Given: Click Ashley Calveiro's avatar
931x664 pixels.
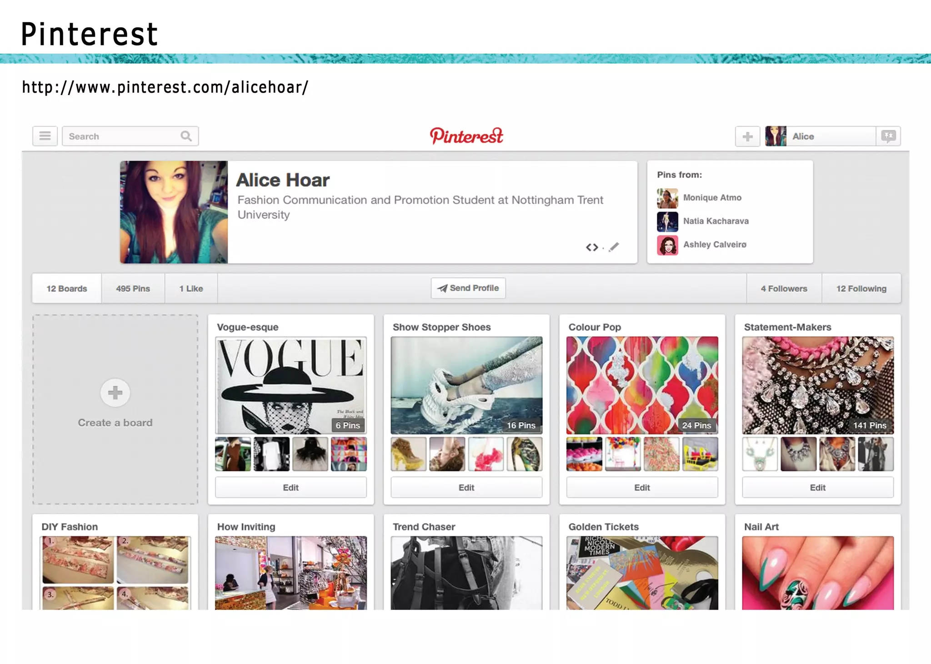Looking at the screenshot, I should 667,245.
